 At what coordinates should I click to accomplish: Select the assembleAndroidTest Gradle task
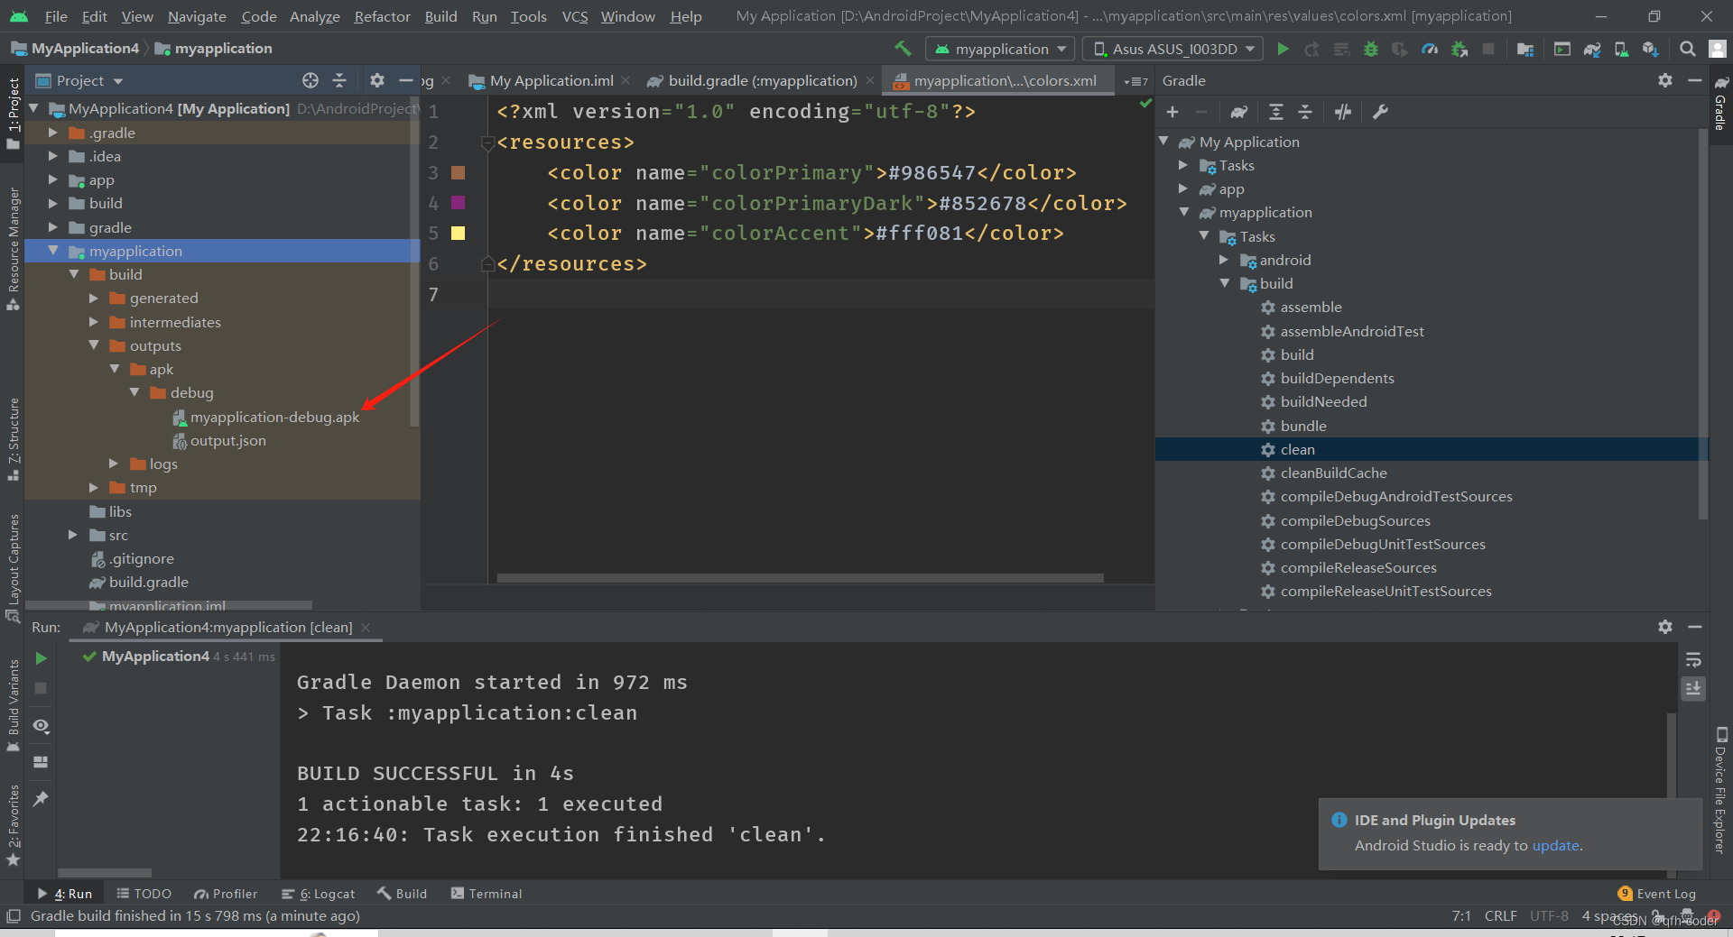[x=1342, y=331]
